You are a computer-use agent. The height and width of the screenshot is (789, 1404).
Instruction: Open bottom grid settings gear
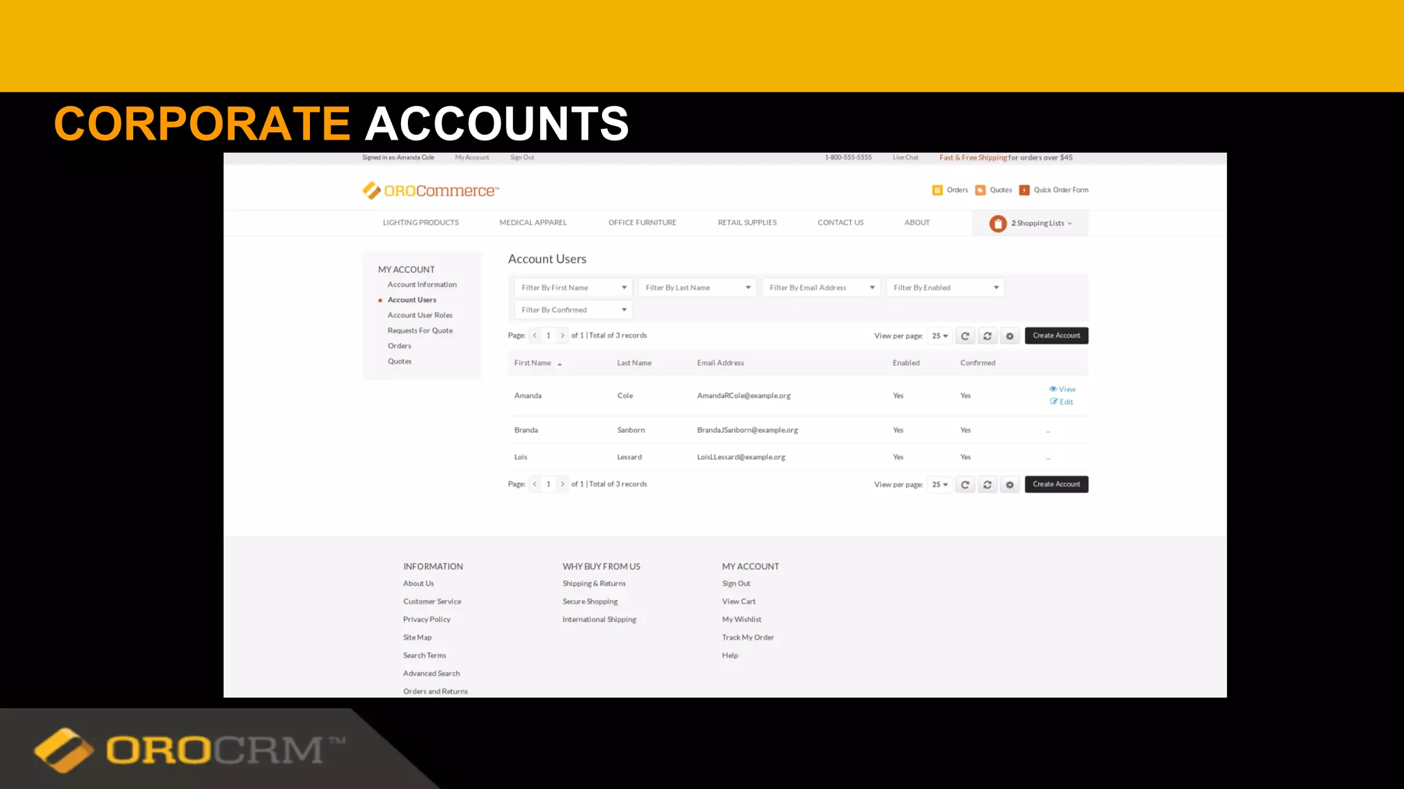click(x=1010, y=484)
